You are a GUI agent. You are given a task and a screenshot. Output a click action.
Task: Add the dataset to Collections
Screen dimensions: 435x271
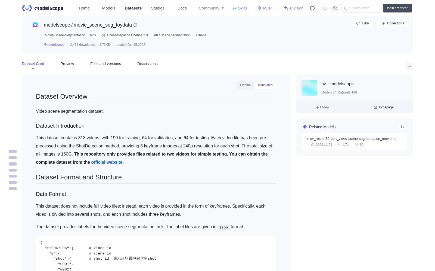click(393, 23)
